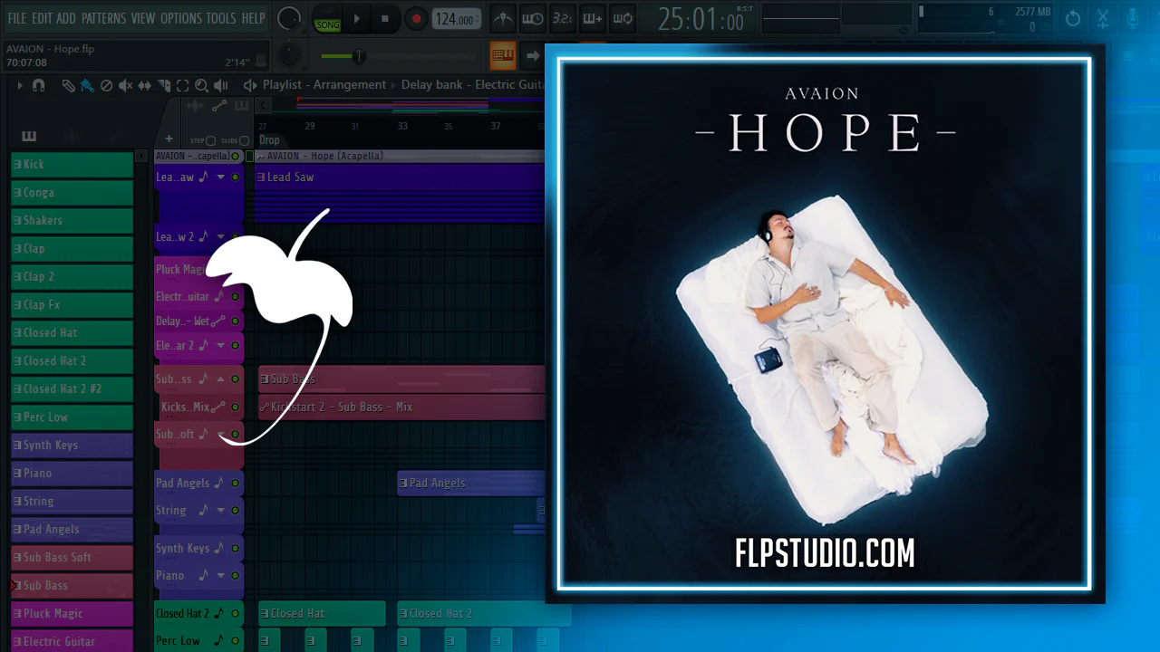Select the Conga pattern in picker
The image size is (1160, 652).
(x=72, y=193)
